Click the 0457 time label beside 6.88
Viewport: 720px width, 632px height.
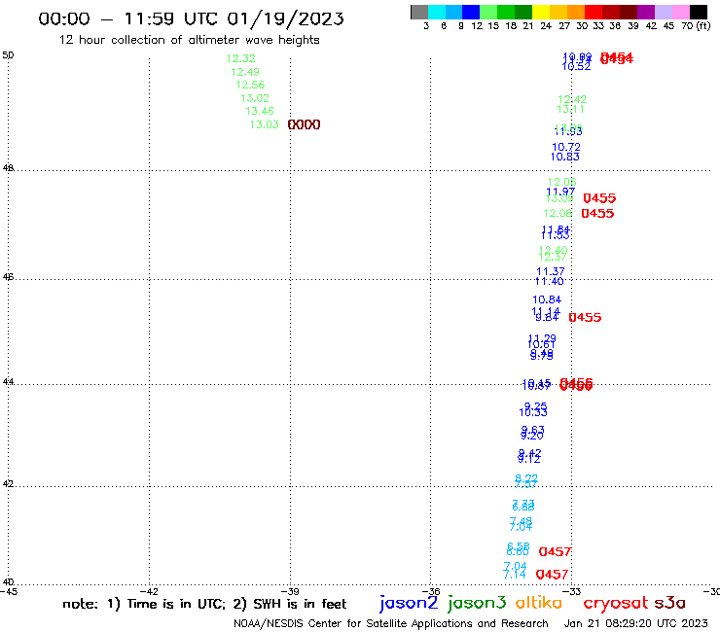tap(555, 551)
